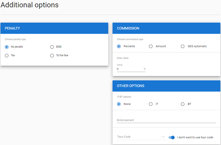Select GDS automatic commission
221x145 pixels.
[183, 46]
